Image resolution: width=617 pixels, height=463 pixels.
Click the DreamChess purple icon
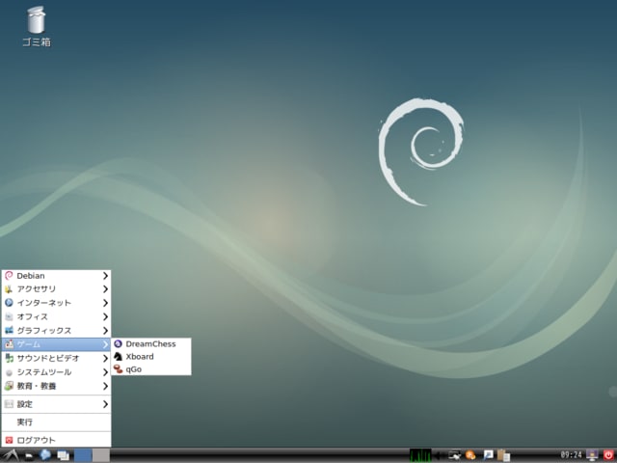118,344
